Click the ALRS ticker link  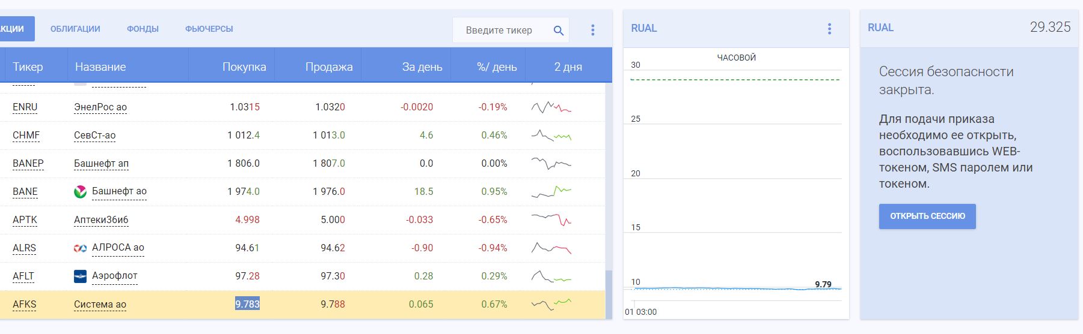[x=24, y=248]
